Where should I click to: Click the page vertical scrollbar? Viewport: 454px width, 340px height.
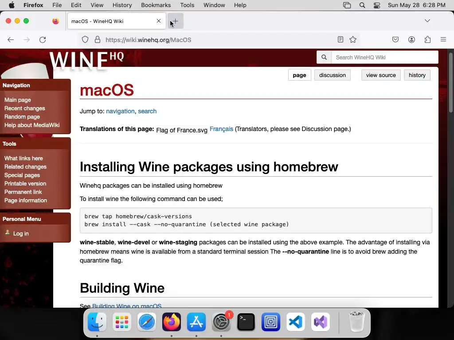coord(451,83)
